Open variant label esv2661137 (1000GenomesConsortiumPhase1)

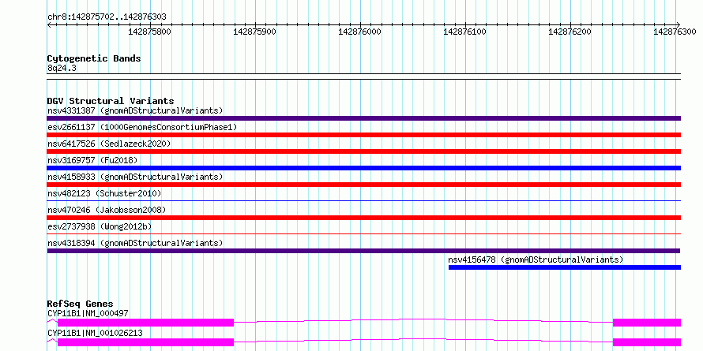[142, 127]
